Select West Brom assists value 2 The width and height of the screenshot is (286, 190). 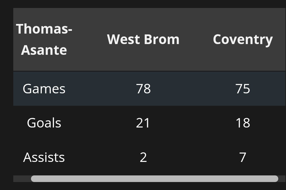143,157
